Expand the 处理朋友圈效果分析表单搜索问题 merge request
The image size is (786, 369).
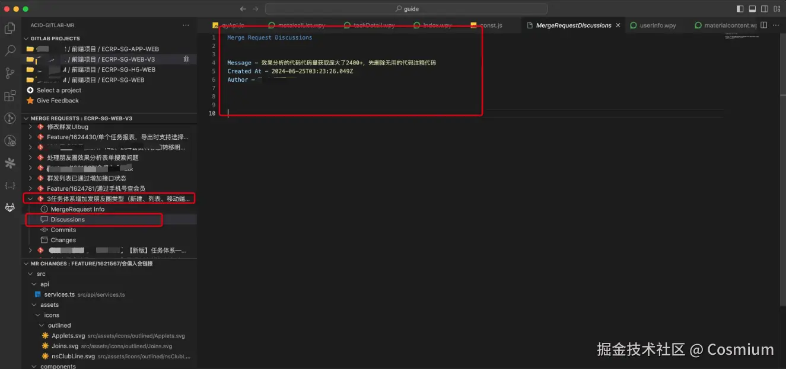[x=30, y=158]
